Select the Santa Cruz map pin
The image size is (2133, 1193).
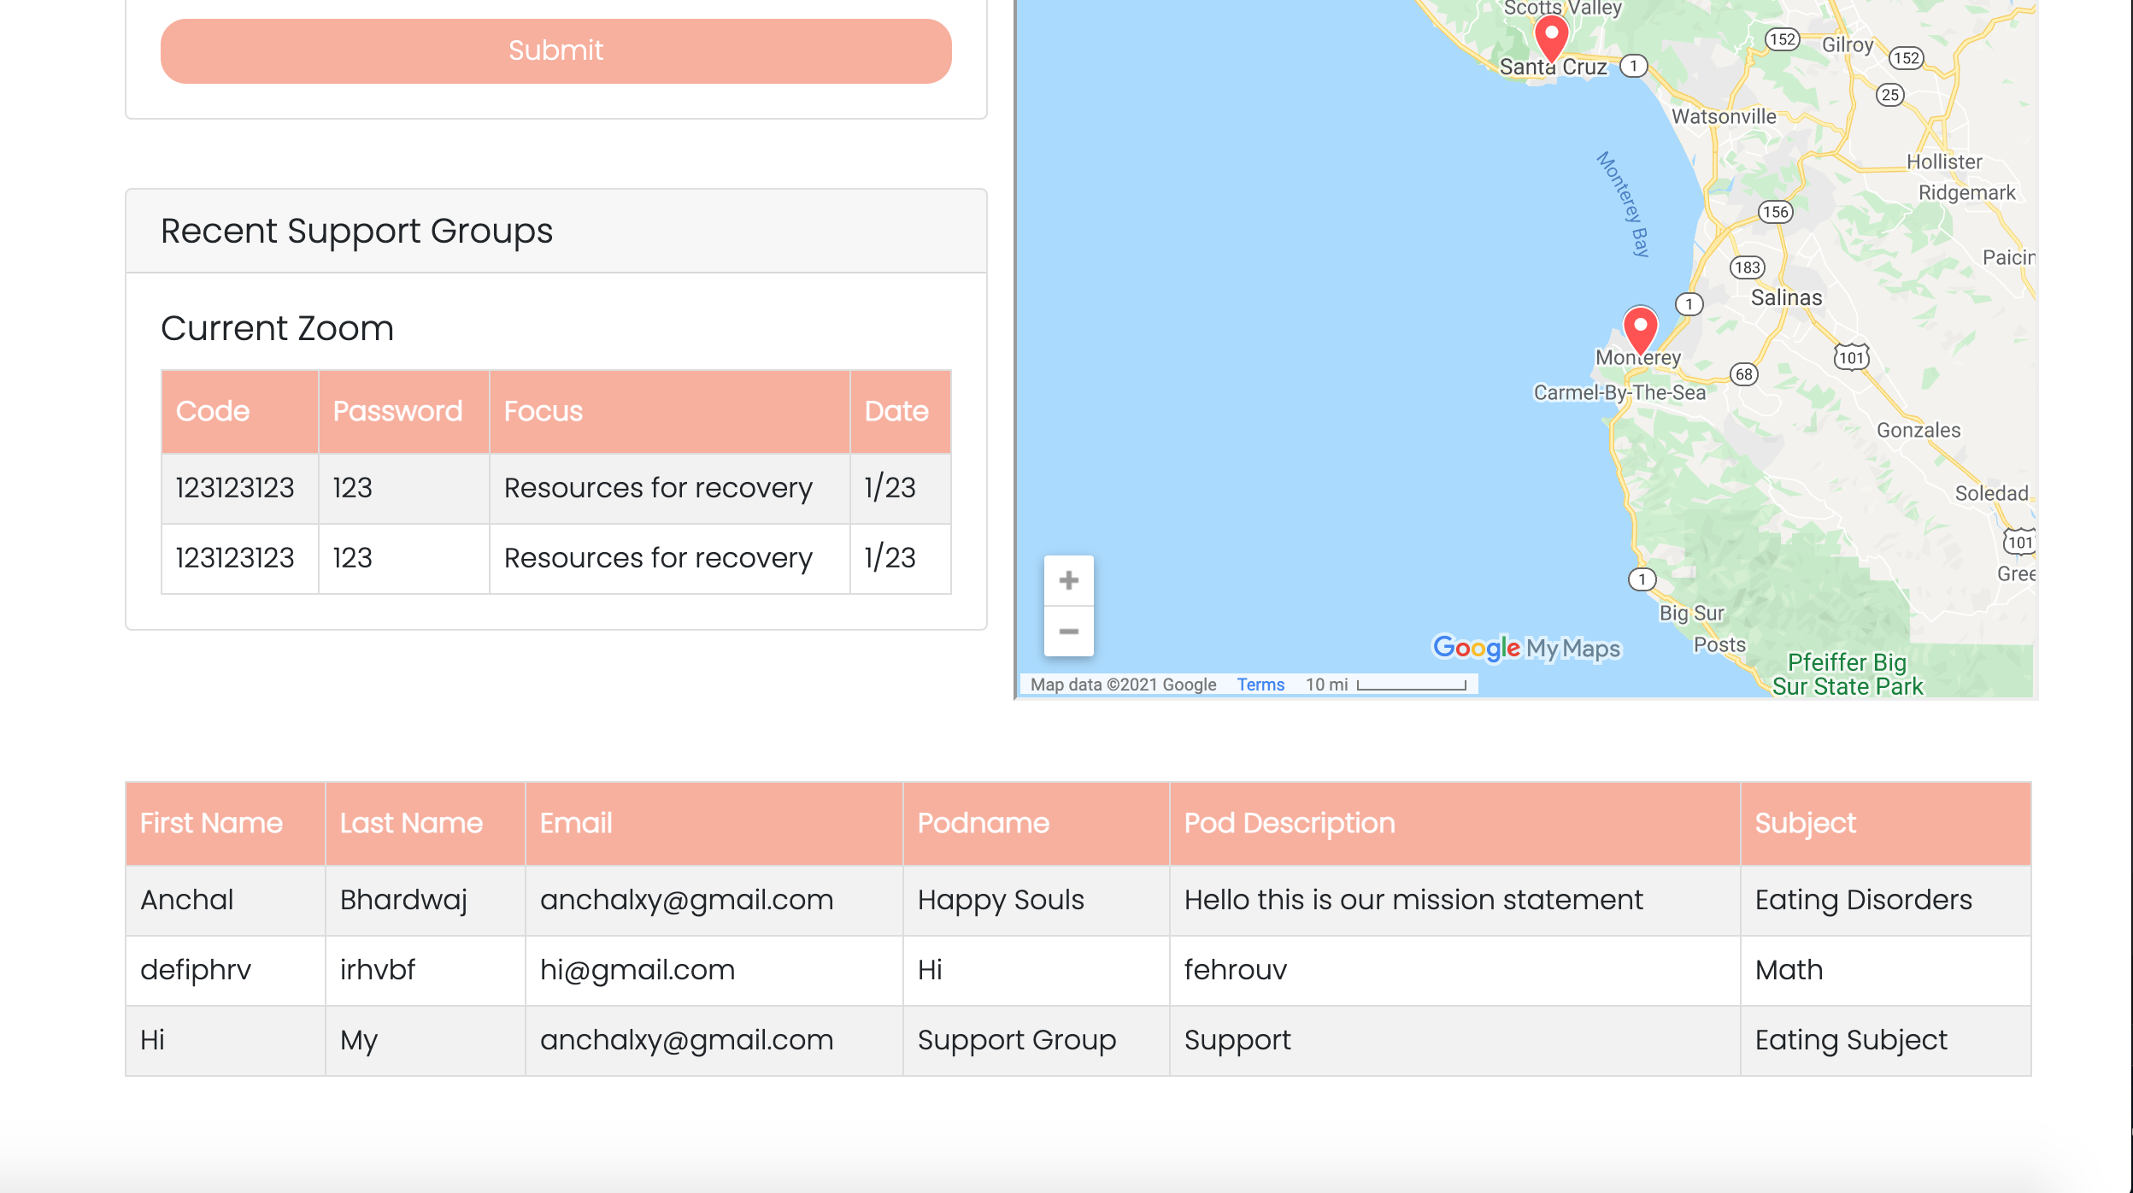tap(1551, 34)
